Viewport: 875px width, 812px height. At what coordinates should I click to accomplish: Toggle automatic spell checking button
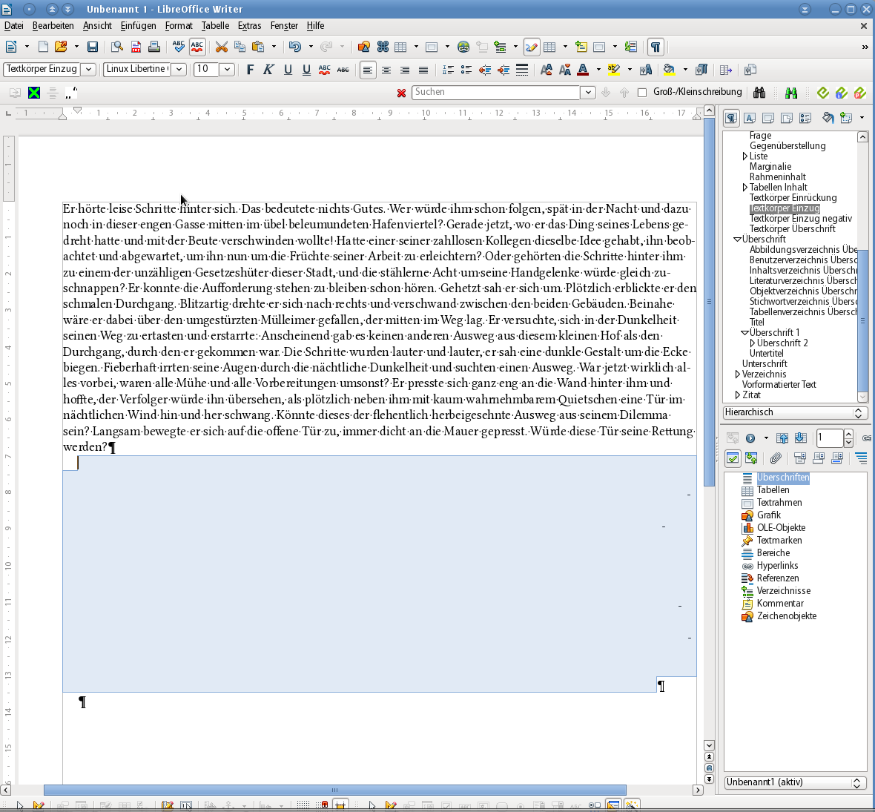(x=197, y=47)
